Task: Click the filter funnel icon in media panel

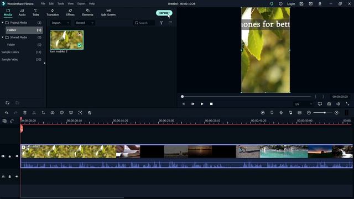Action: pyautogui.click(x=162, y=23)
